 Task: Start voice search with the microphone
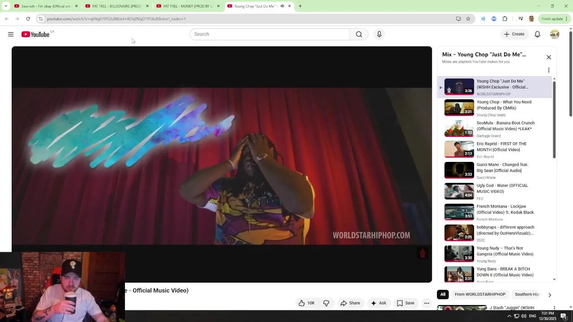379,34
